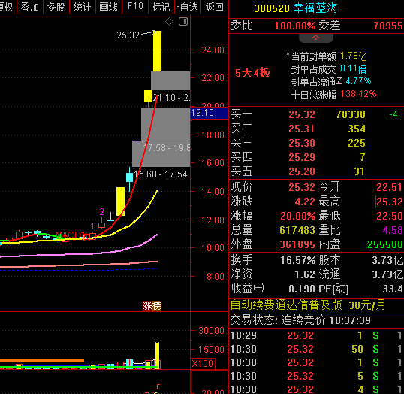
Task: Click the 返回 return button
Action: pyautogui.click(x=214, y=7)
